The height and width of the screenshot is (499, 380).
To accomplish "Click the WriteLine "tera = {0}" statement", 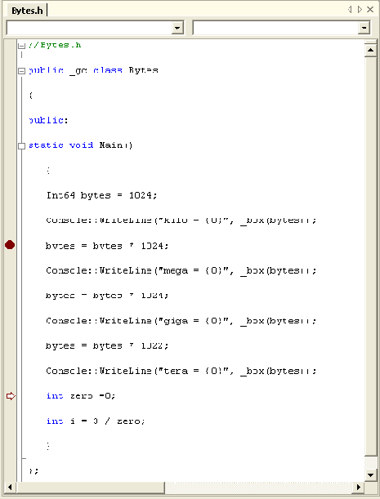I will (181, 371).
